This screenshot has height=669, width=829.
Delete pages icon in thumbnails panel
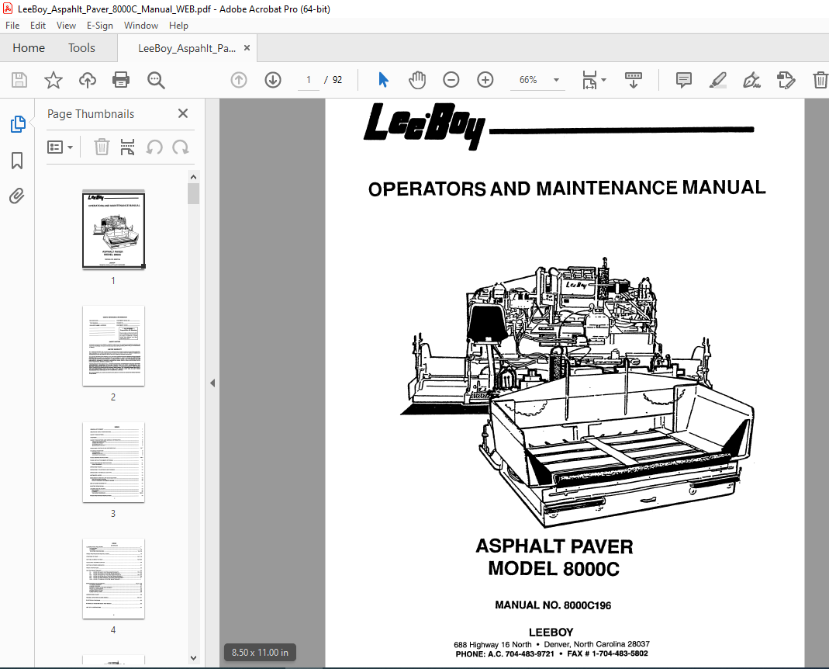pos(102,147)
